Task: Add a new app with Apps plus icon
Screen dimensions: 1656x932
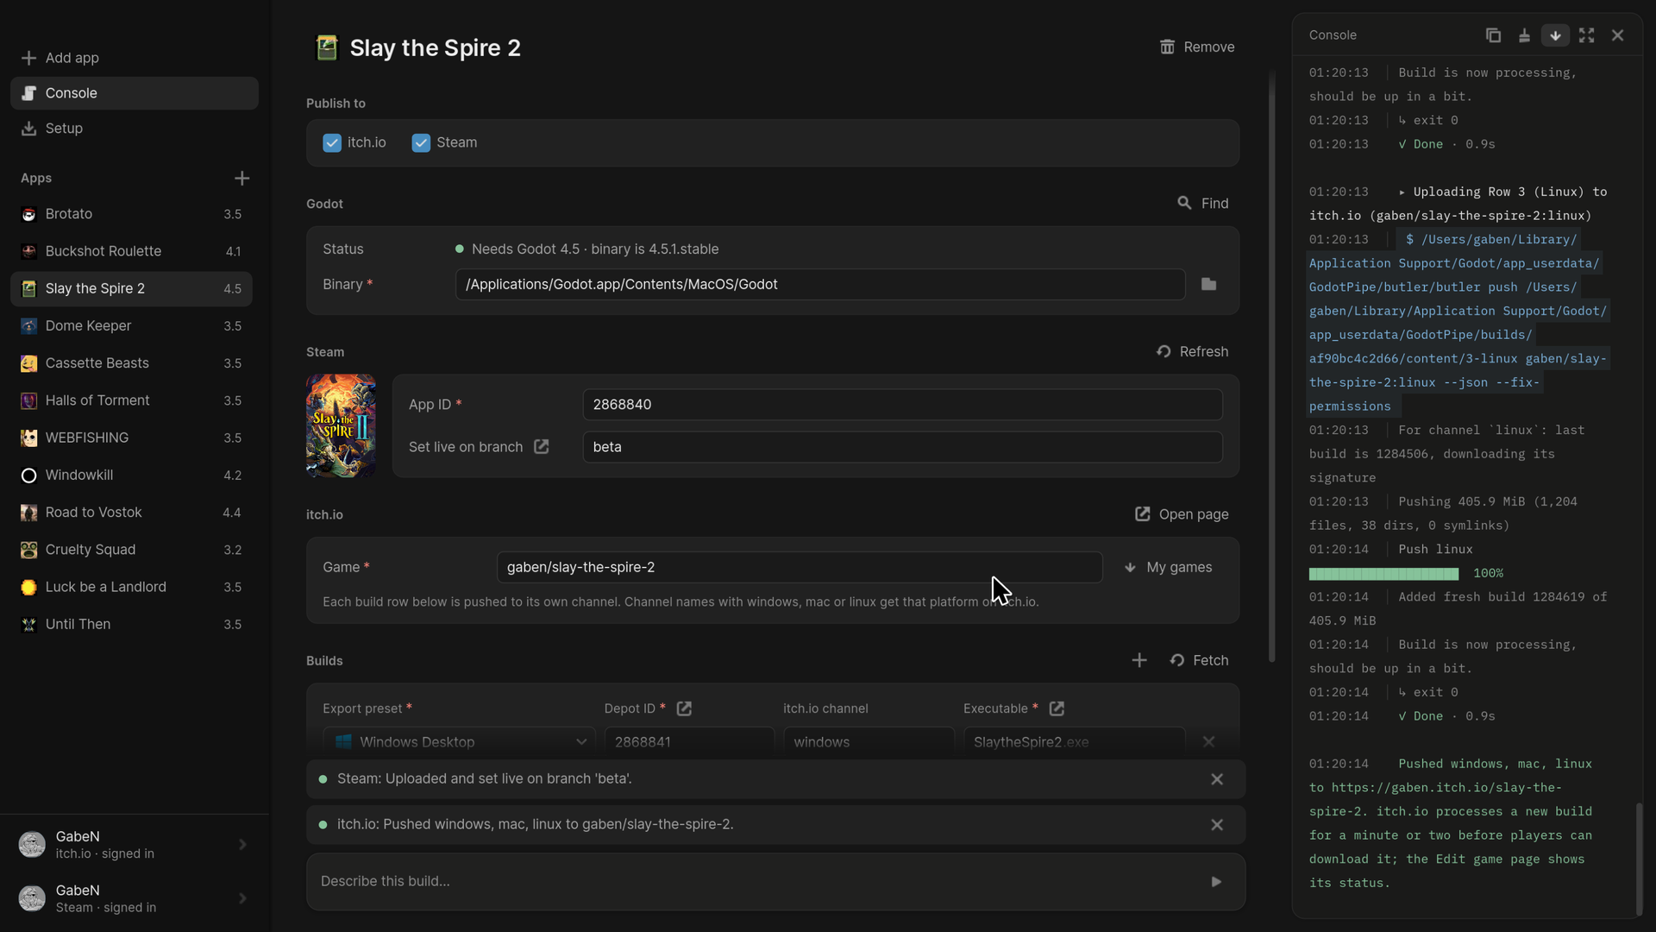Action: coord(241,179)
